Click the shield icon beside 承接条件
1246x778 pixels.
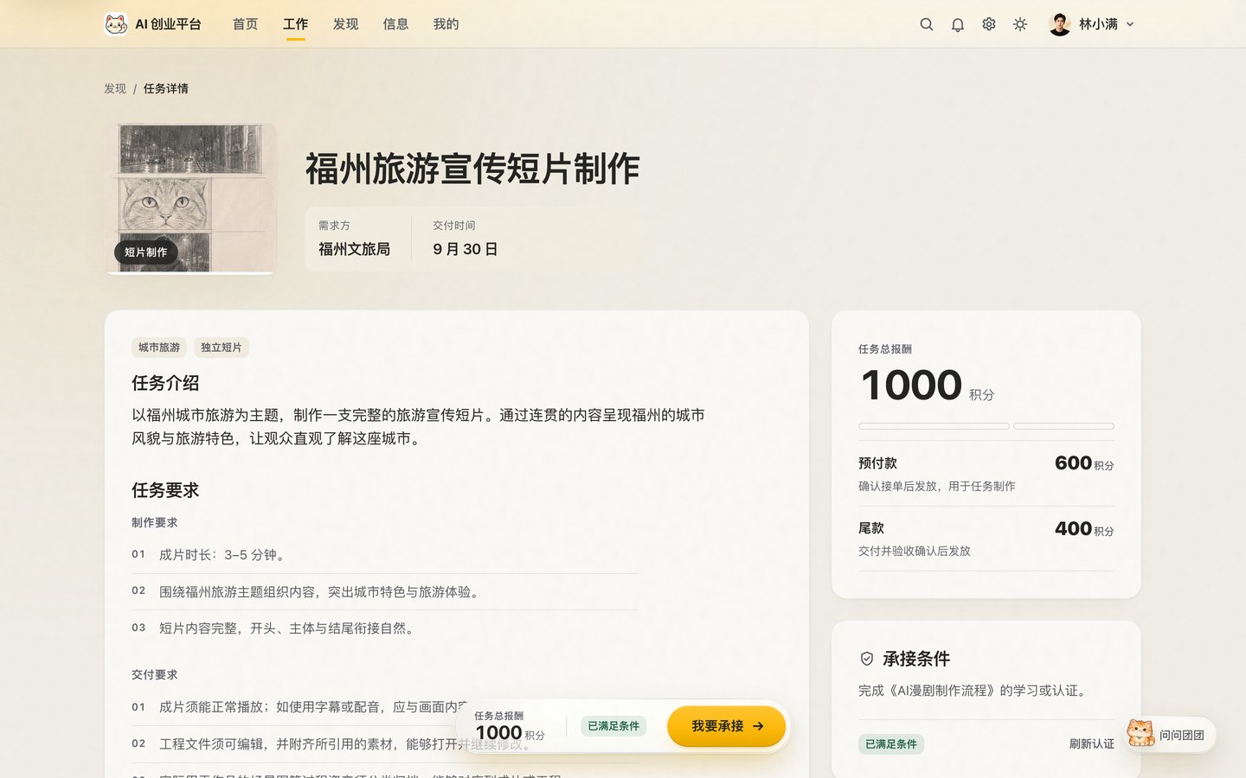(866, 659)
